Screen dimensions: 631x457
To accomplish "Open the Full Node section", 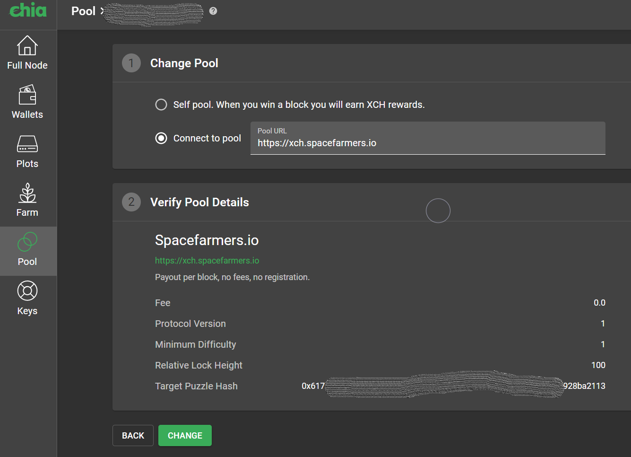I will coord(27,53).
